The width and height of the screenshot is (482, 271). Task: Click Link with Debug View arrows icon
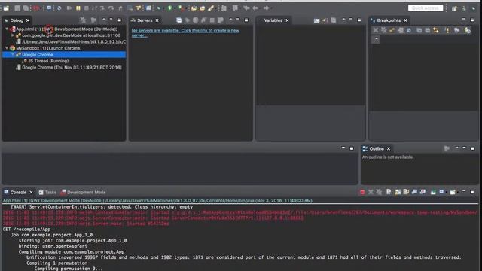(436, 30)
